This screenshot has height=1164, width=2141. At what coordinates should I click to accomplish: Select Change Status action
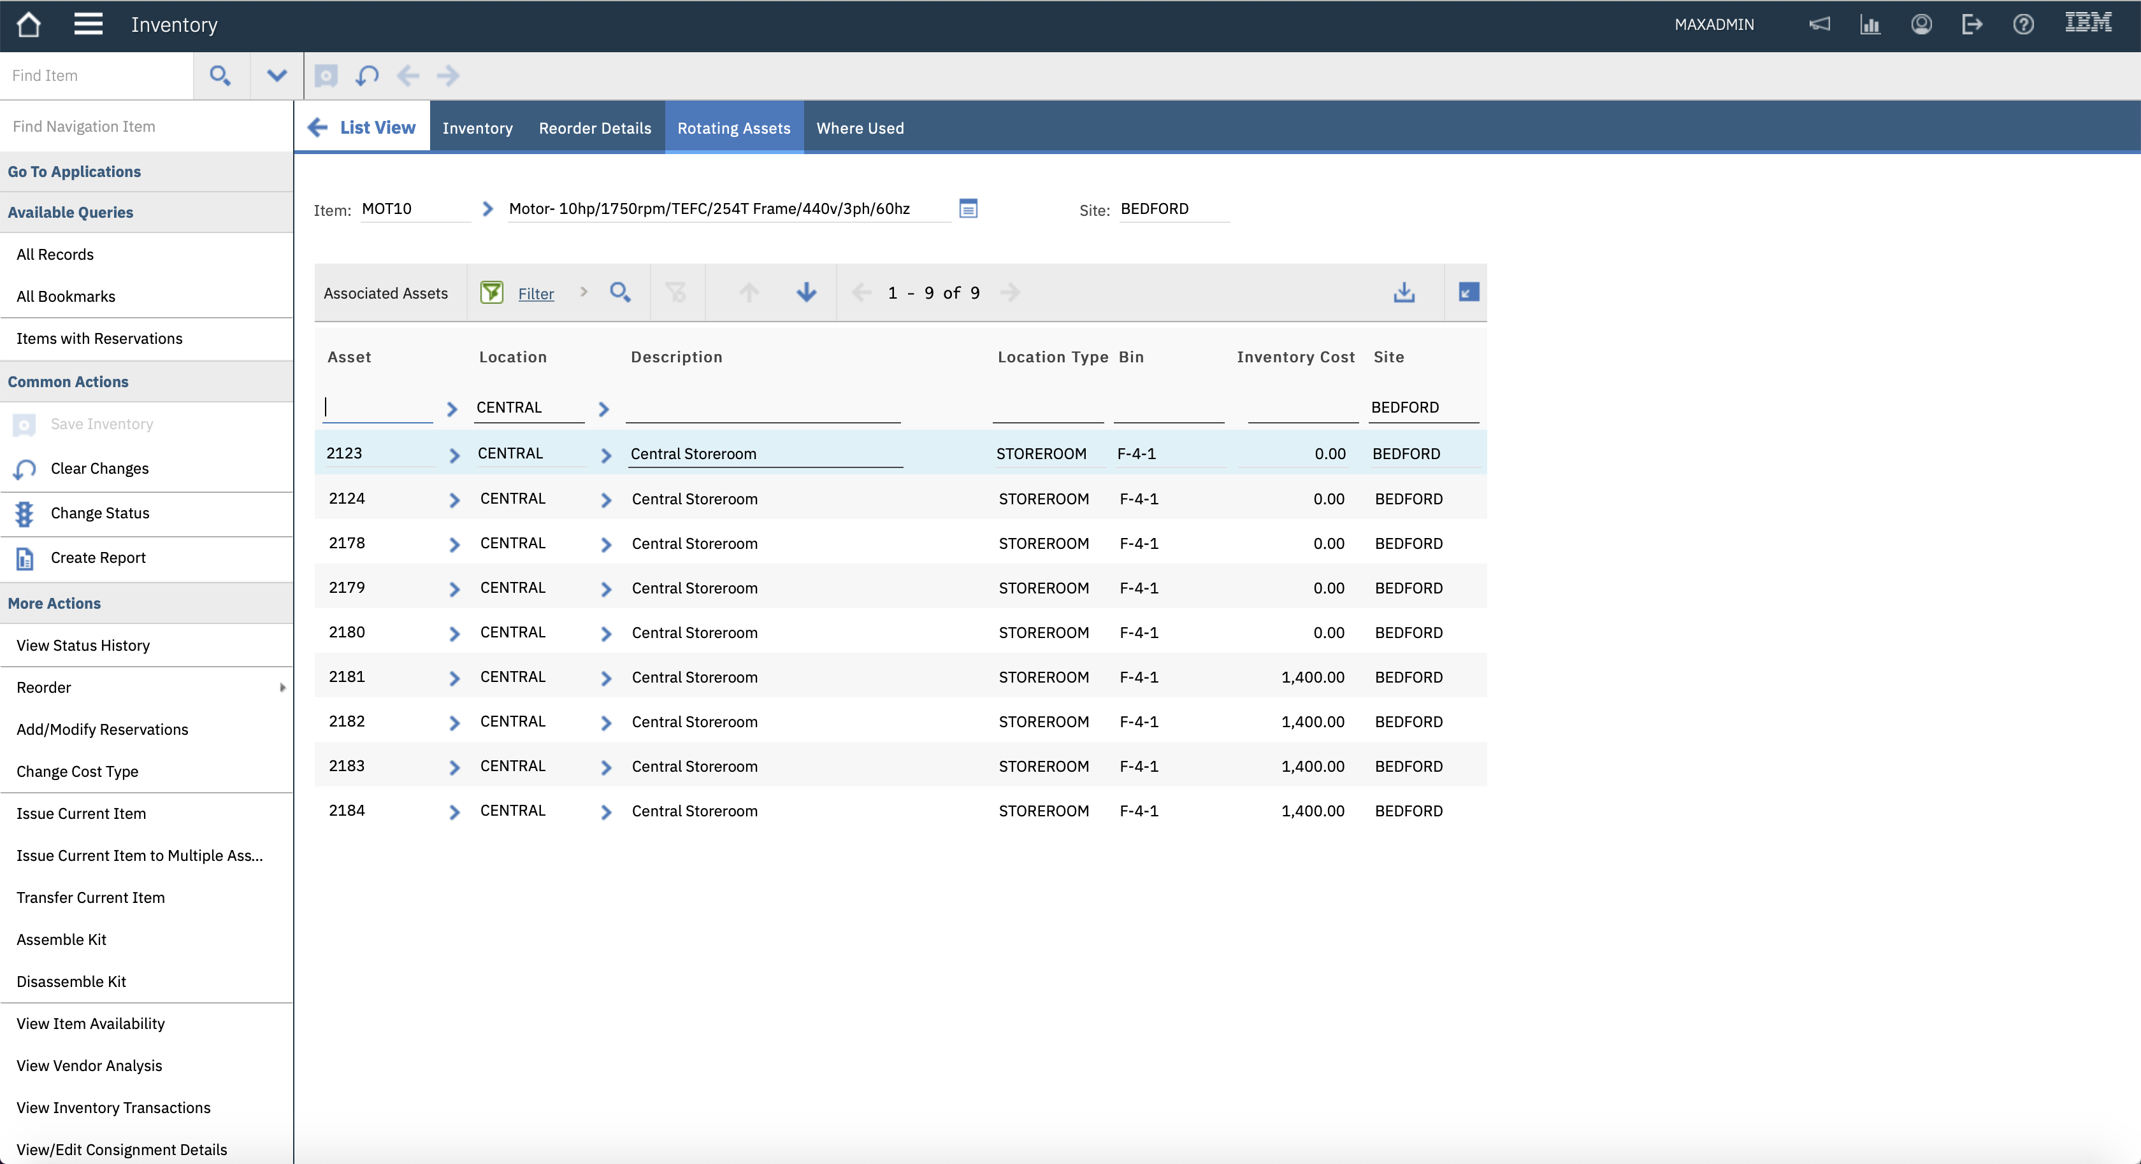[100, 513]
